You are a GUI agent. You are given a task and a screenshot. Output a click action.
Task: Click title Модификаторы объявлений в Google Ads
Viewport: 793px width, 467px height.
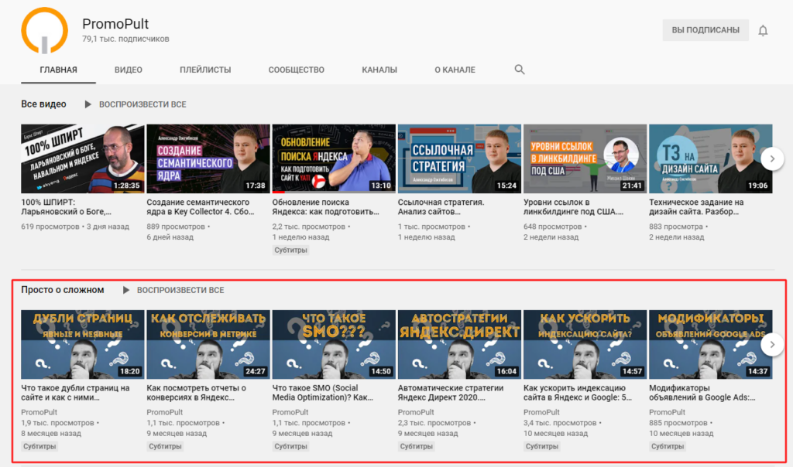pyautogui.click(x=702, y=393)
